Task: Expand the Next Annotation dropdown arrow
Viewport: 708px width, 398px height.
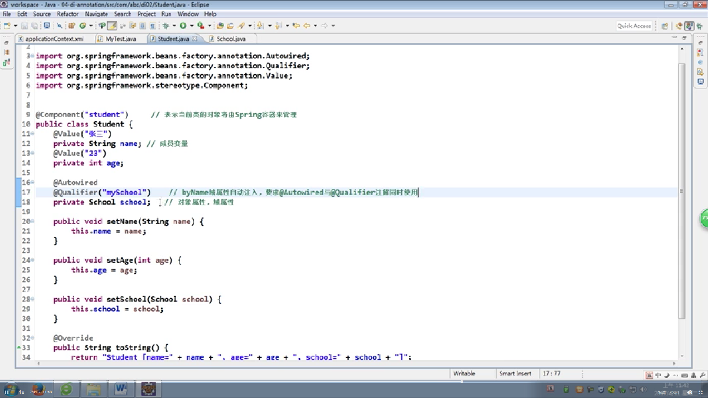Action: [270, 26]
